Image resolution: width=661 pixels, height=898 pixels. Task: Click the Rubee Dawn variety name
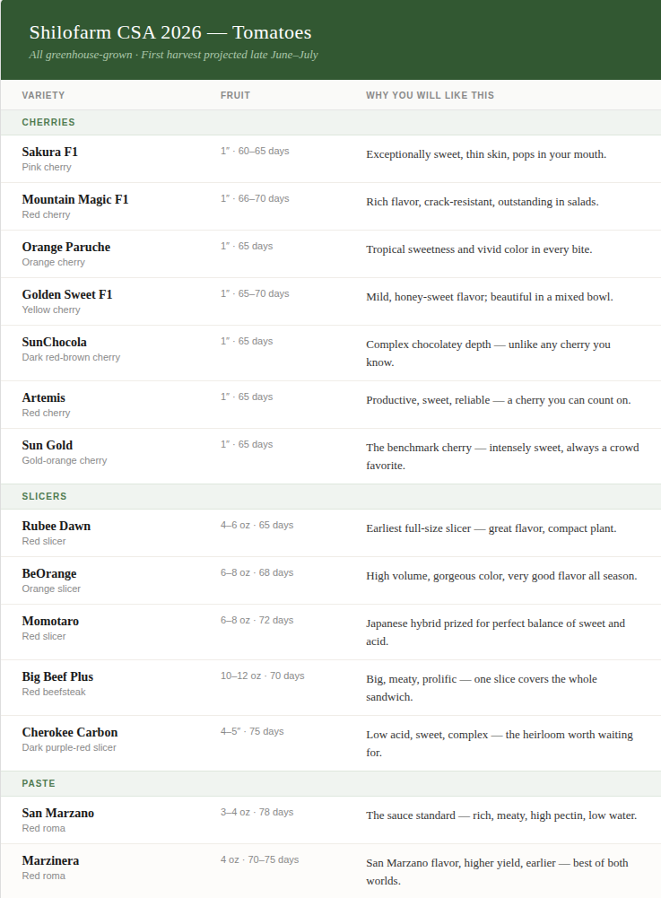click(57, 526)
